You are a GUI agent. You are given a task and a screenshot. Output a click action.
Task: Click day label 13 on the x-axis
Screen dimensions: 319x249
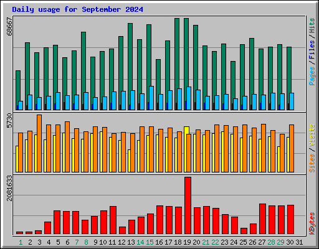tap(131, 242)
